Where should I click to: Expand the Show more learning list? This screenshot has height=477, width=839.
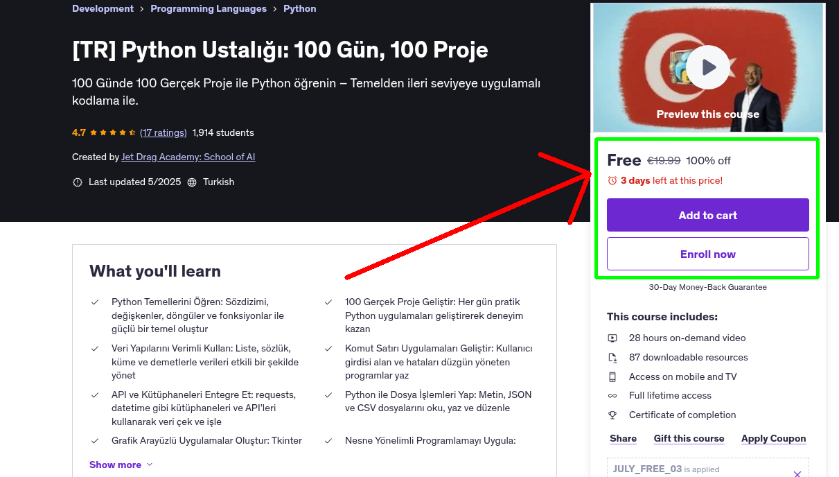[121, 465]
